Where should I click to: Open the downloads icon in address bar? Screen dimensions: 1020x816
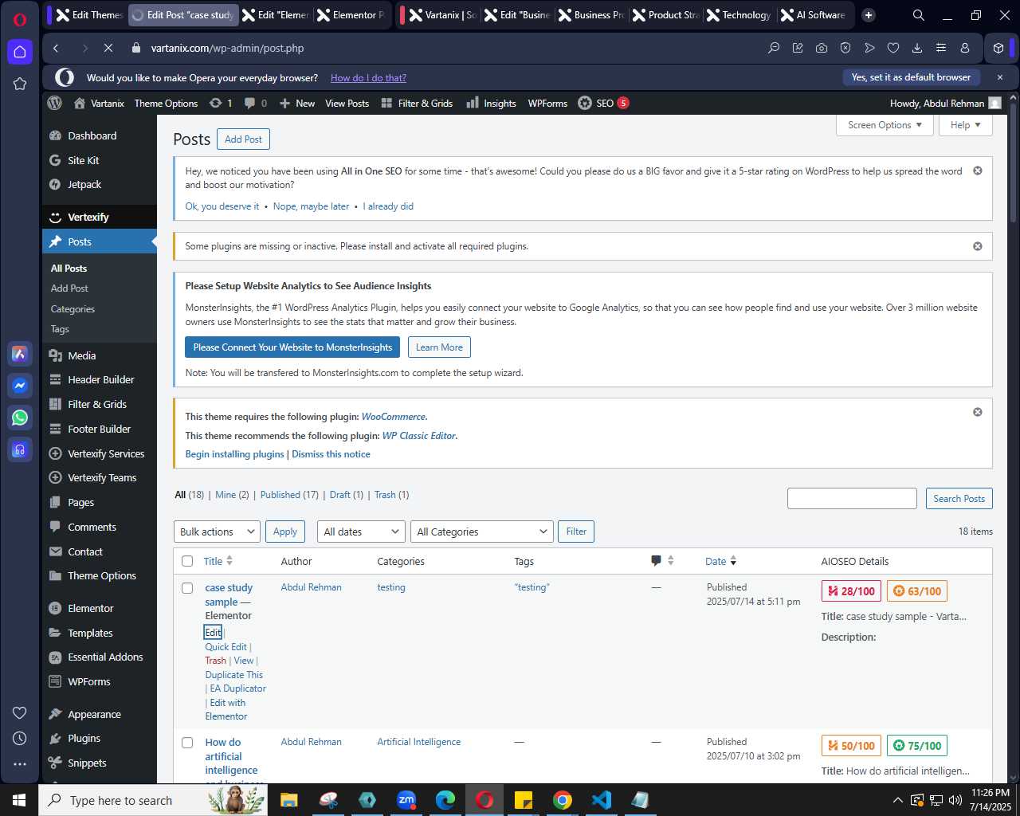click(917, 48)
